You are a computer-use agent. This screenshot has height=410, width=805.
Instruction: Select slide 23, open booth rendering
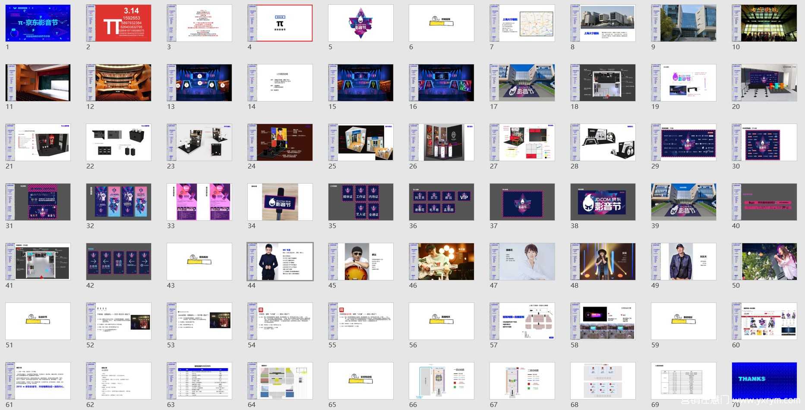tap(199, 143)
